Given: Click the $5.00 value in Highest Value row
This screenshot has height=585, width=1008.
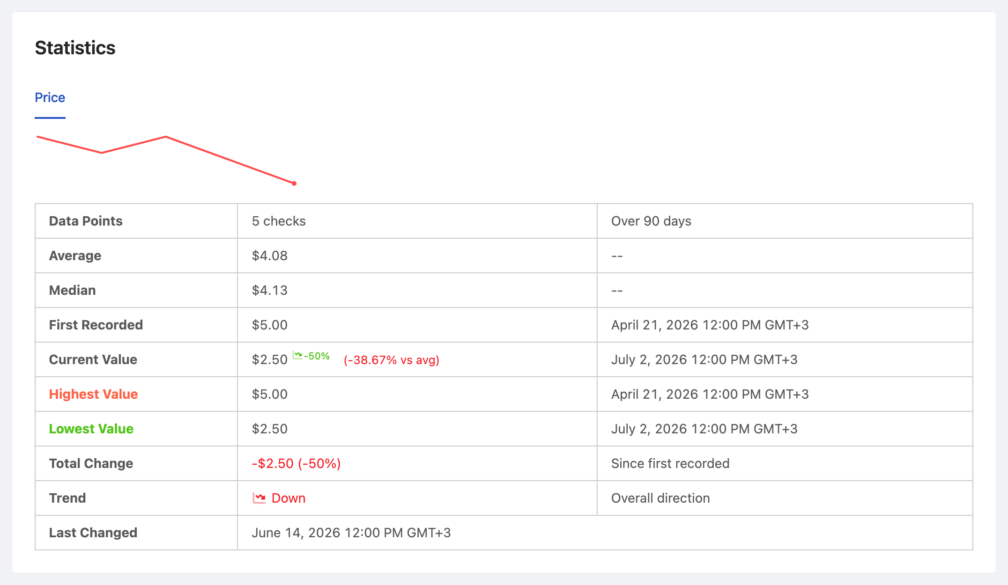Looking at the screenshot, I should click(270, 394).
